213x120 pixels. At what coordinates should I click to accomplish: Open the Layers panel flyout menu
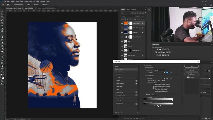click(x=145, y=9)
